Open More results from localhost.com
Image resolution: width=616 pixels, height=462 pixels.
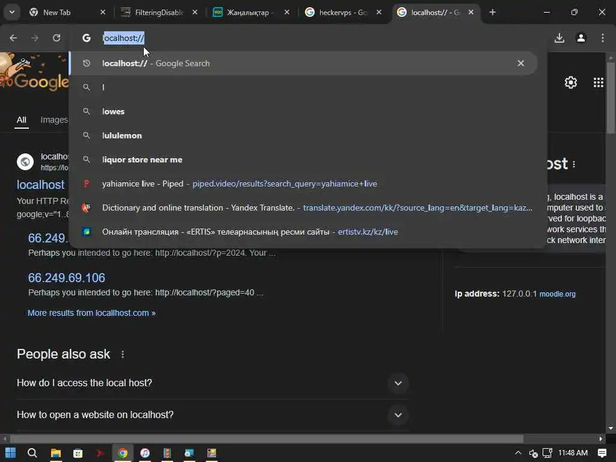(91, 313)
